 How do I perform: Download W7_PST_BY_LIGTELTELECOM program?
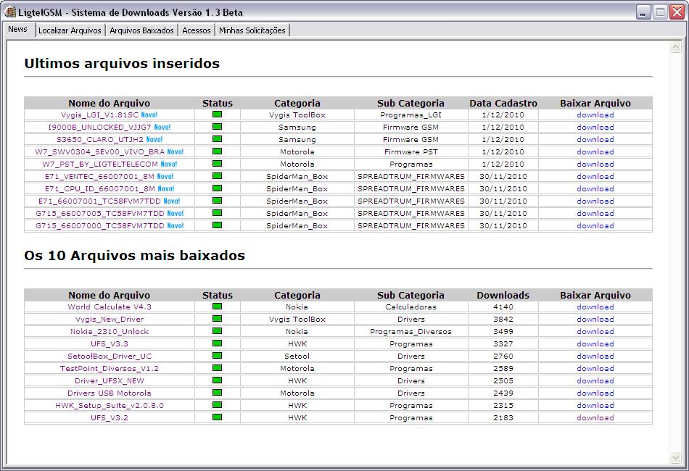[595, 164]
